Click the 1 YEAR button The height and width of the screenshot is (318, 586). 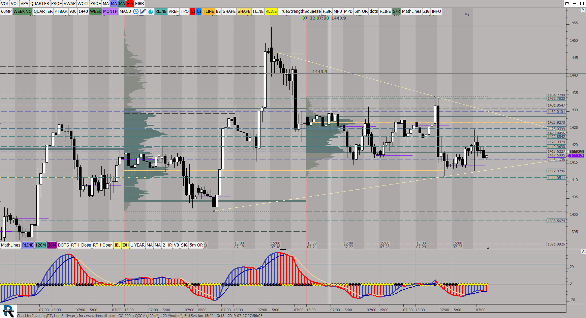[x=137, y=245]
